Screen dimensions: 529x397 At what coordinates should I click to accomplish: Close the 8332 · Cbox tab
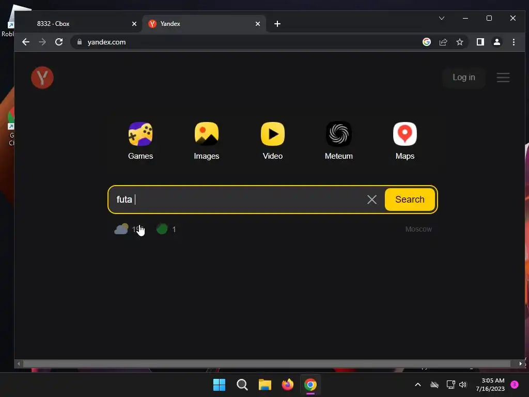134,24
